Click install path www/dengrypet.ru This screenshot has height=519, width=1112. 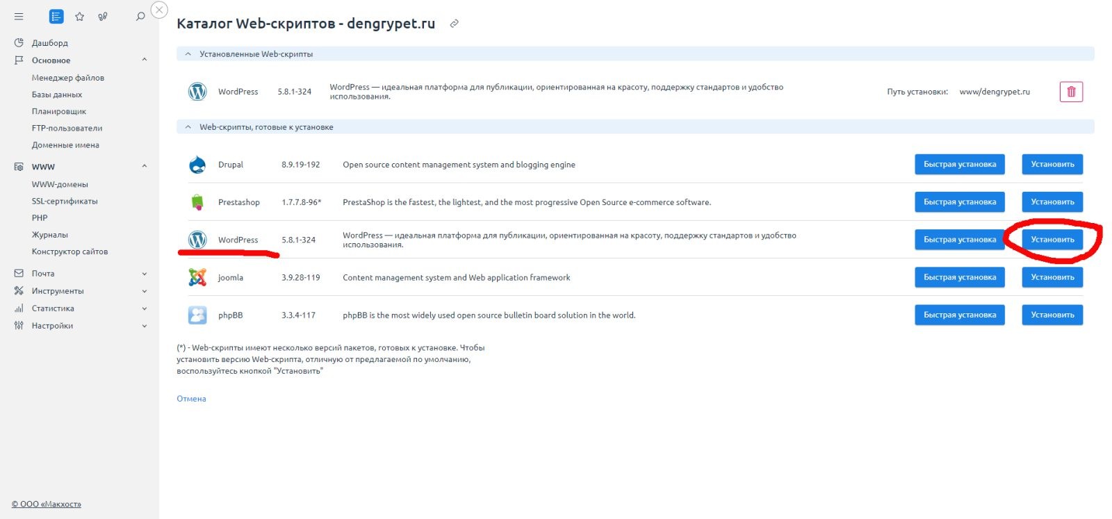(x=995, y=92)
